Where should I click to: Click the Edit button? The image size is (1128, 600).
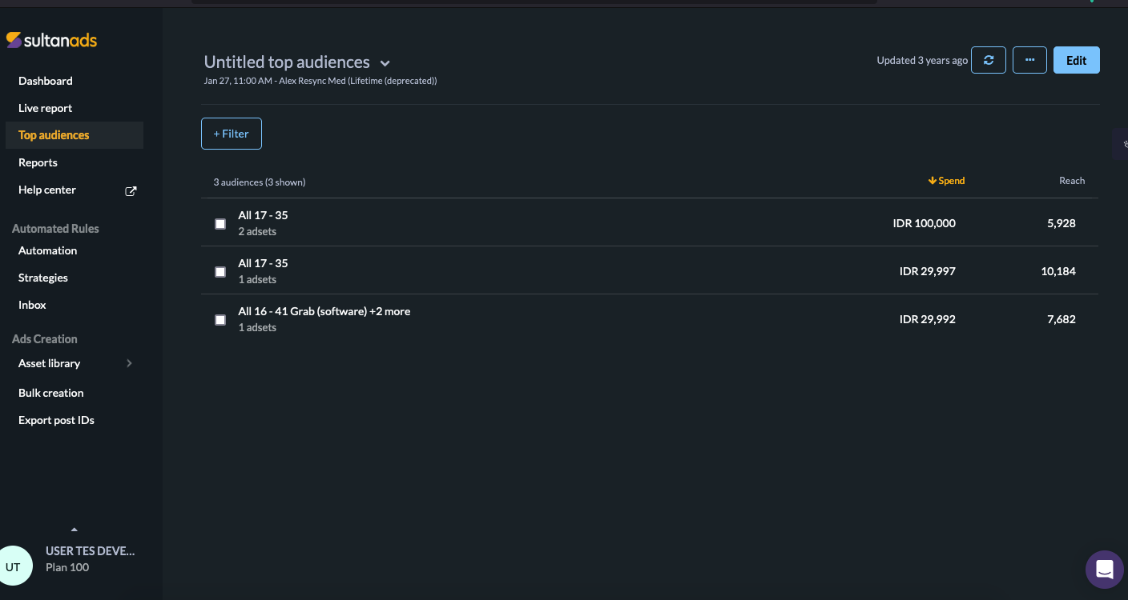(x=1076, y=61)
